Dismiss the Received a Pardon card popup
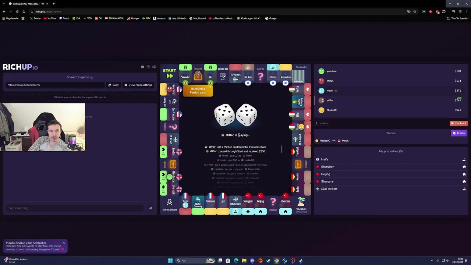Image resolution: width=471 pixels, height=265 pixels. click(x=210, y=87)
